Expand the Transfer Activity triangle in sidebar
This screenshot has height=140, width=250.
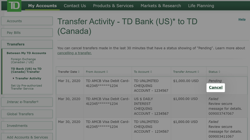(13, 78)
